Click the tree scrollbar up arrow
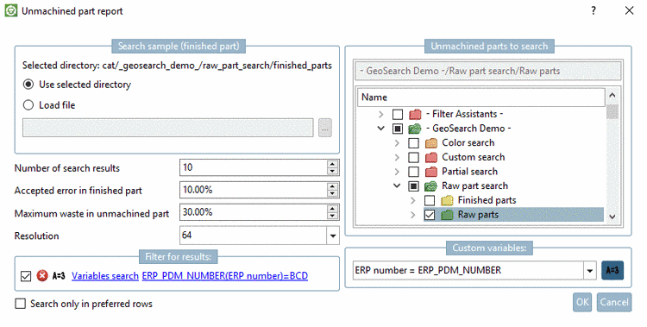Viewport: 647px width, 327px height. (612, 96)
